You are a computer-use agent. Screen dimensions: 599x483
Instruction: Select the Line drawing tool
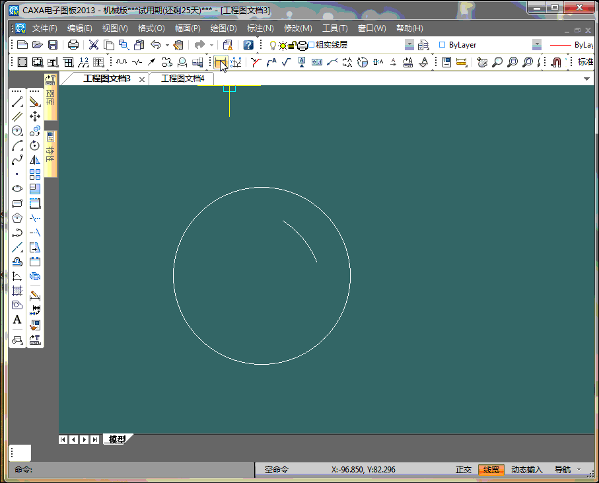(17, 102)
